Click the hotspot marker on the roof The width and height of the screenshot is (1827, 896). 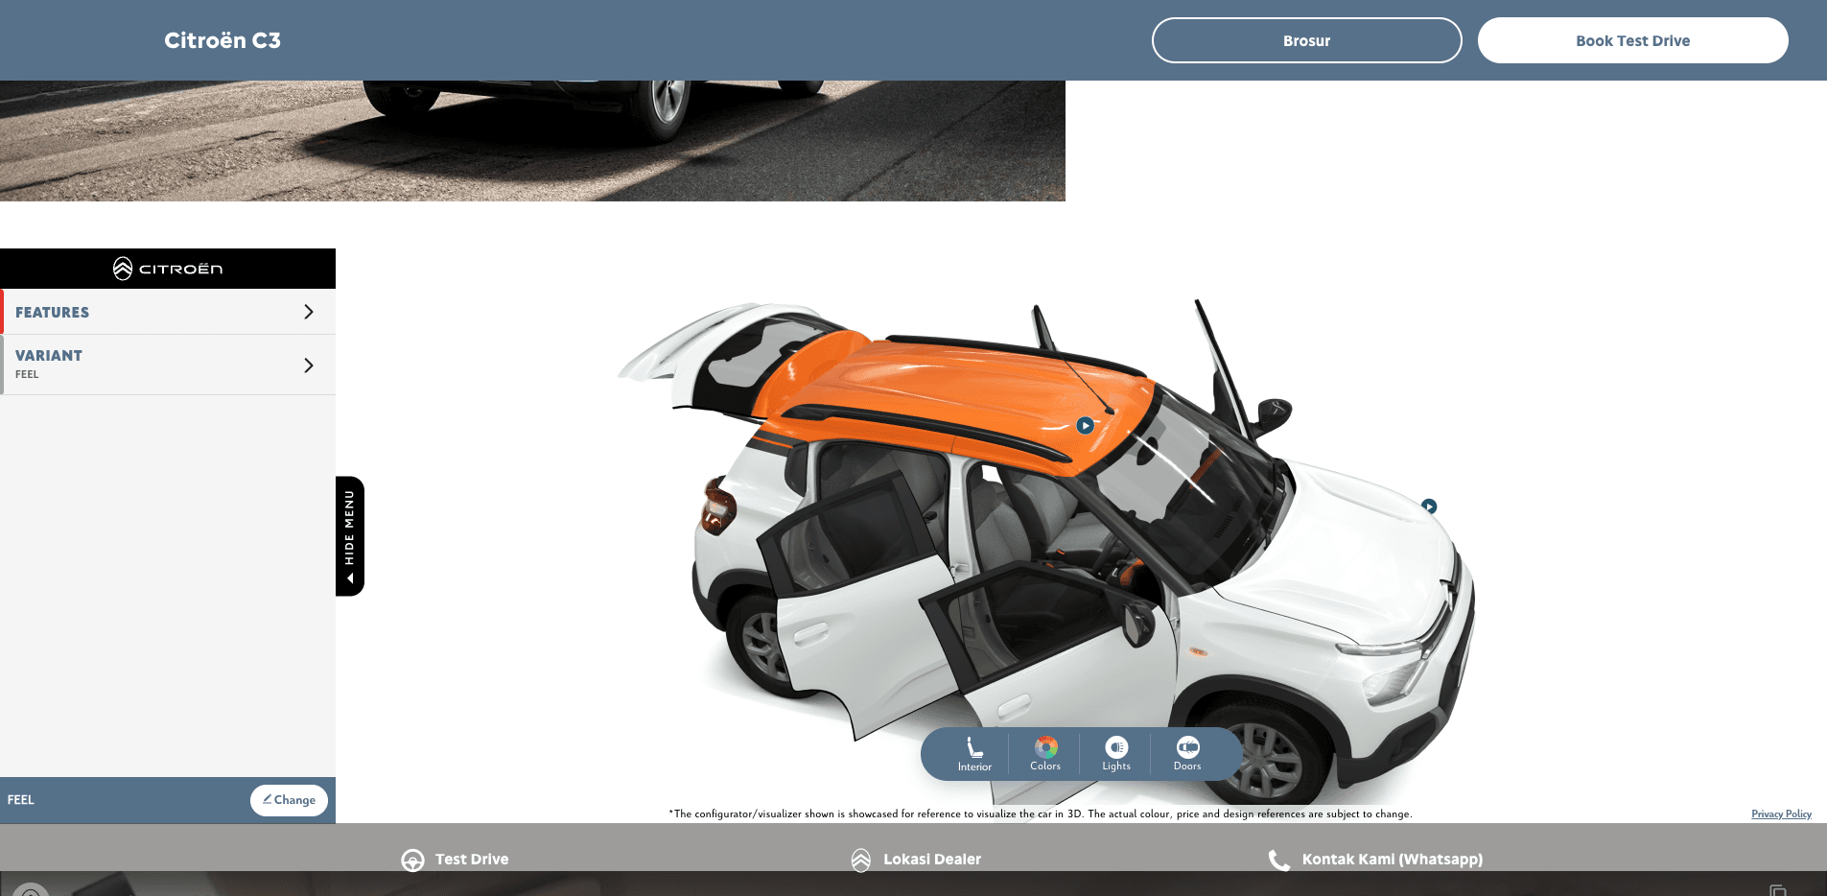pyautogui.click(x=1085, y=425)
